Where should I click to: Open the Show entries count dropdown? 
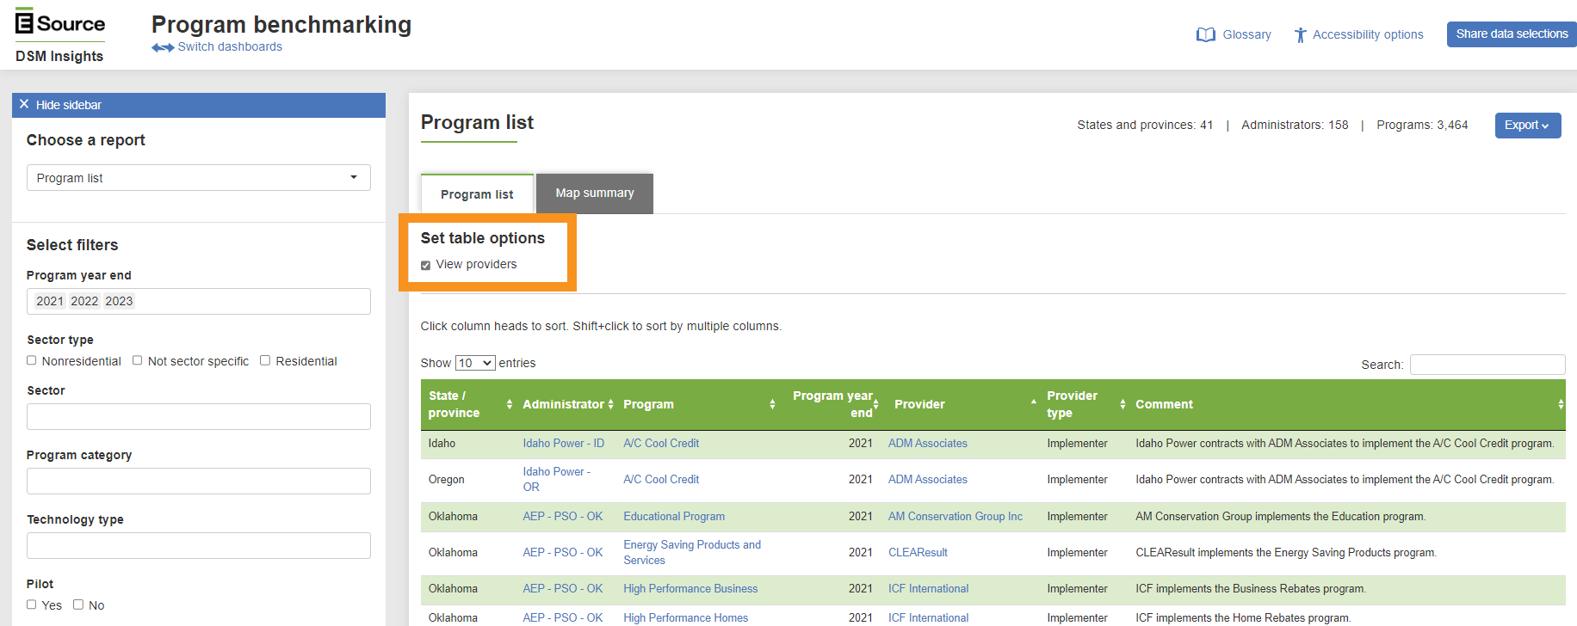pyautogui.click(x=475, y=363)
